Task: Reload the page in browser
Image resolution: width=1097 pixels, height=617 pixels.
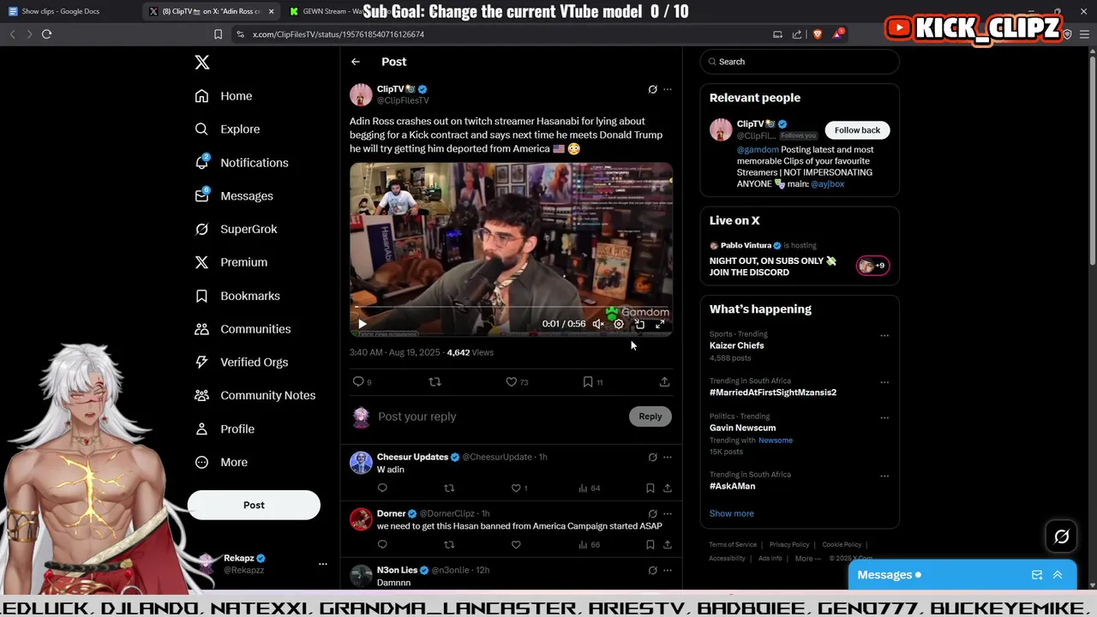Action: (x=46, y=34)
